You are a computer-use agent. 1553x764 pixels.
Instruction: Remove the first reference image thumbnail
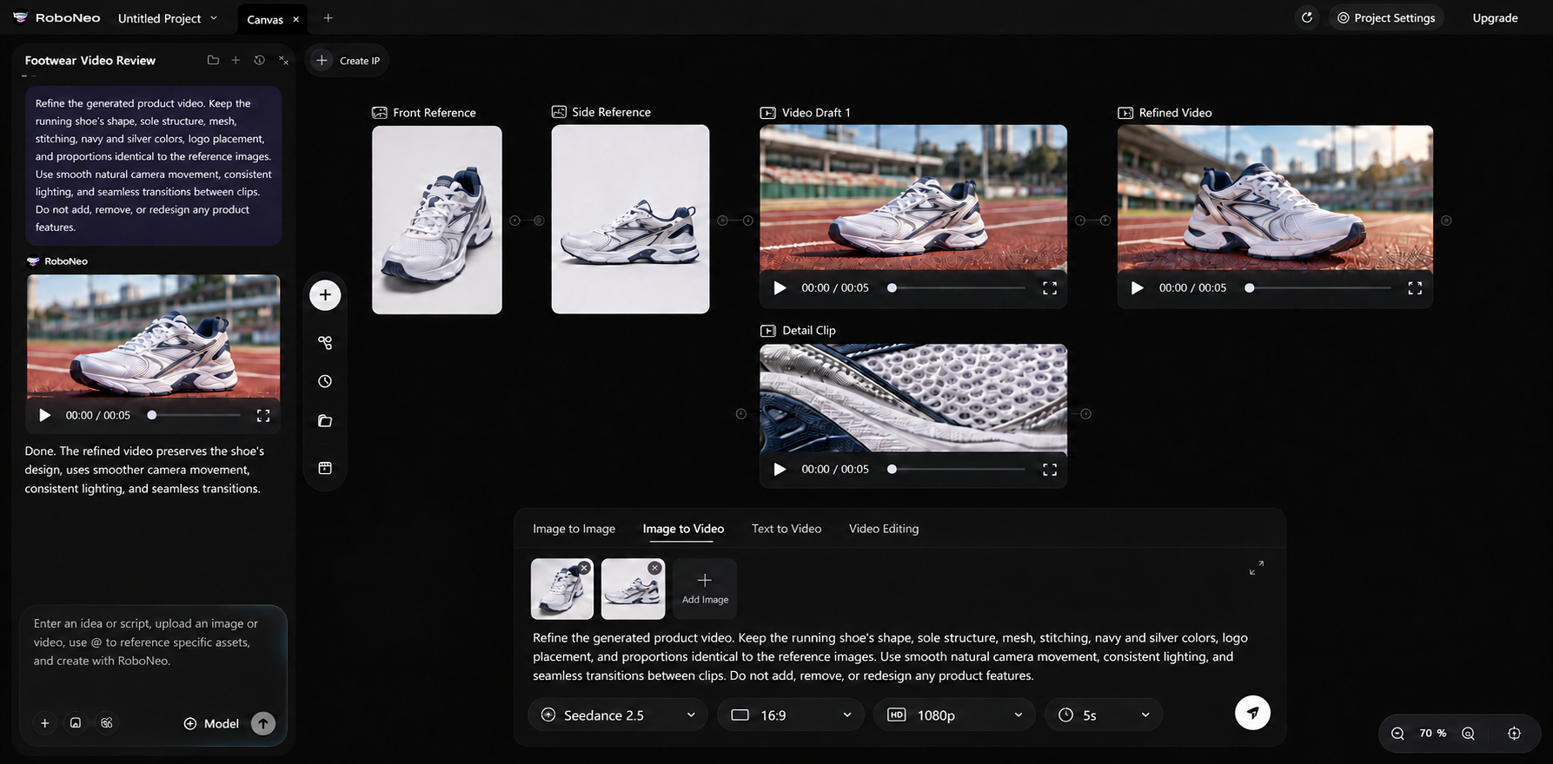584,568
